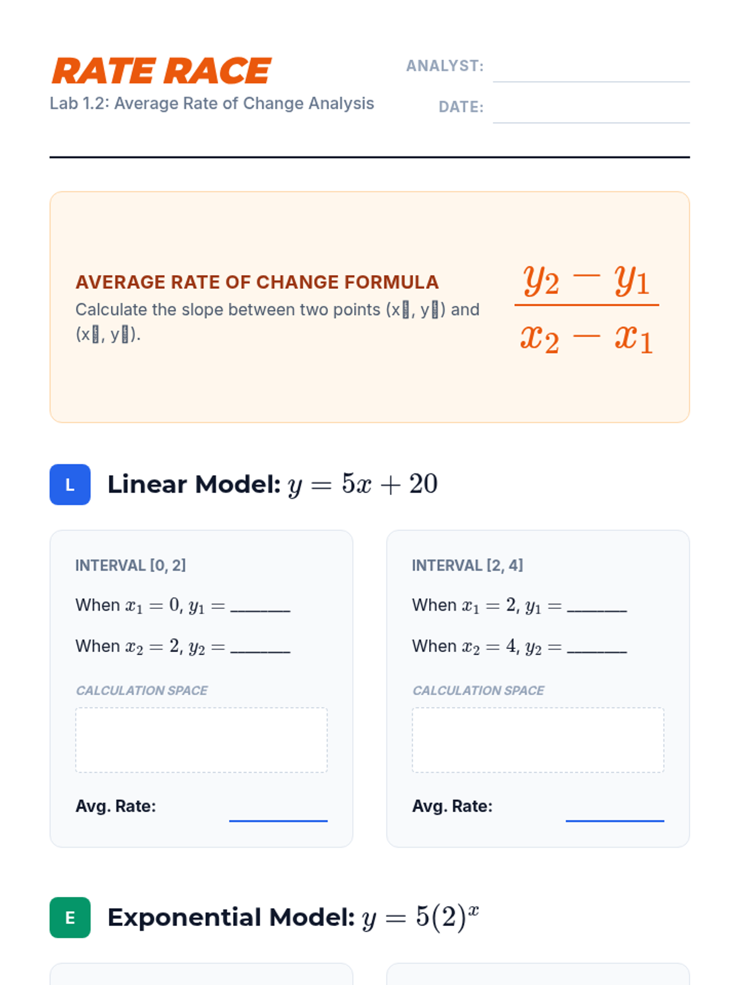The image size is (739, 985).
Task: Click the green E badge icon
Action: coord(70,917)
